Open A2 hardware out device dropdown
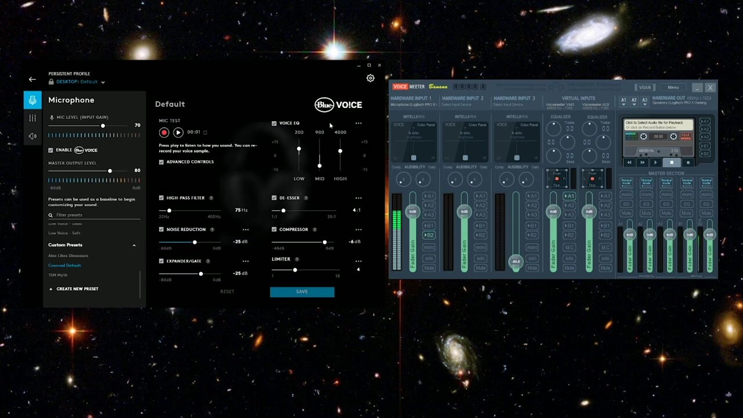Viewport: 743px width, 418px height. coord(634,101)
